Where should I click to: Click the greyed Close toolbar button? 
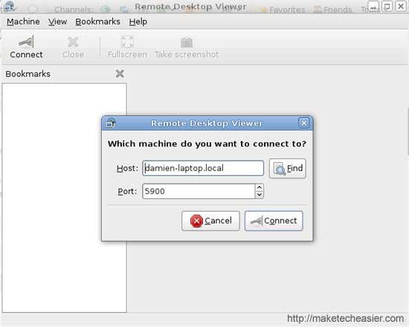73,47
